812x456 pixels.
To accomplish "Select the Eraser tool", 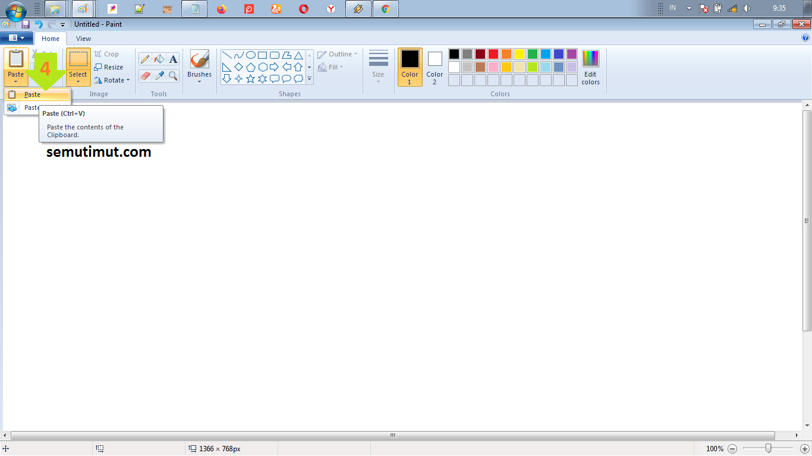I will tap(145, 76).
